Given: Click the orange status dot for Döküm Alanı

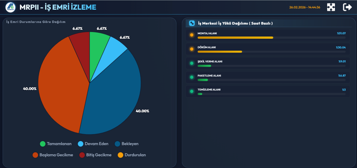Looking at the screenshot, I should (192, 49).
